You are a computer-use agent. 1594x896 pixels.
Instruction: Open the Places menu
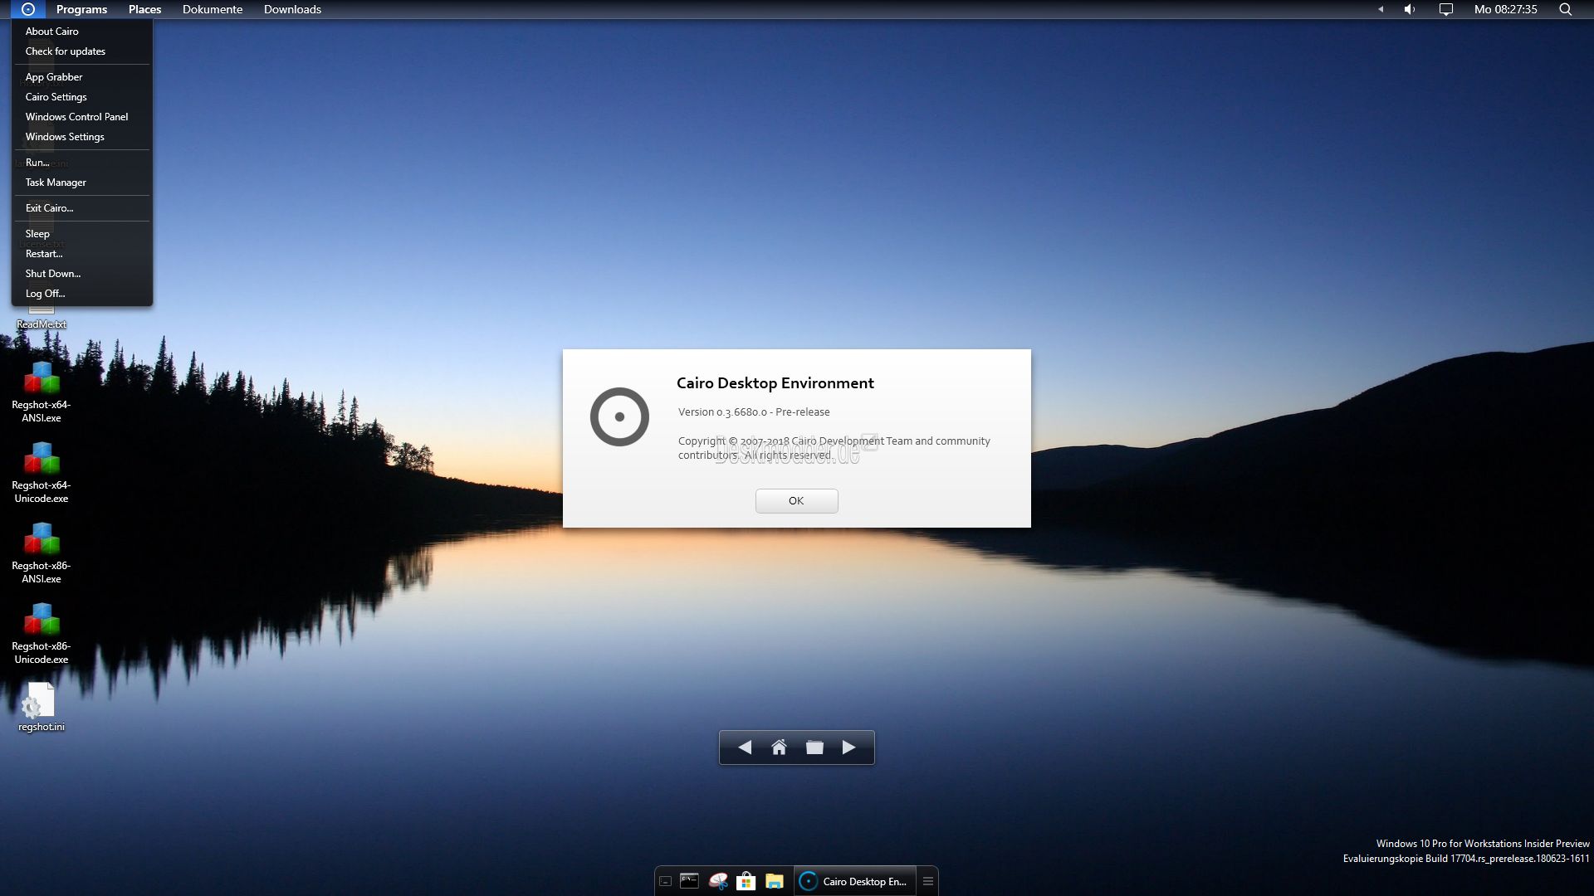pos(144,9)
